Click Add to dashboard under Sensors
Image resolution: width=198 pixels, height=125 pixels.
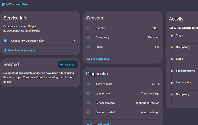98,59
